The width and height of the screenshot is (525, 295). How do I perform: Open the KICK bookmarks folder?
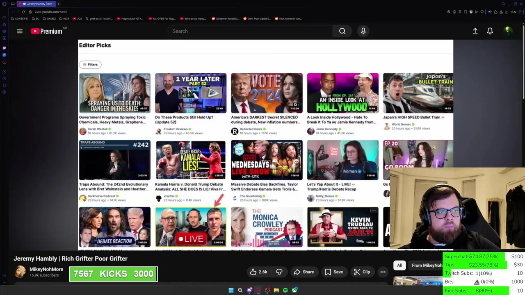point(64,18)
